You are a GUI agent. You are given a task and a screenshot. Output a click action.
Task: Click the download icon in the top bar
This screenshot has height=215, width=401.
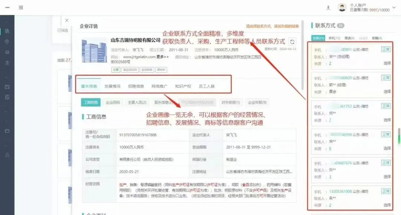328,7
